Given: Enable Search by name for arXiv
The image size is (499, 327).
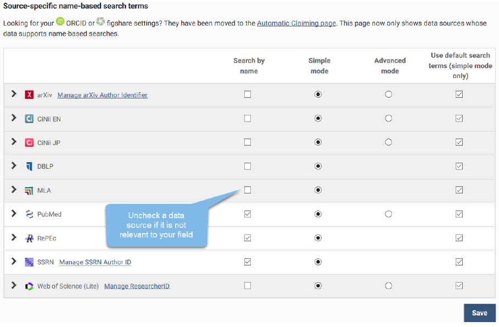Looking at the screenshot, I should pos(248,95).
